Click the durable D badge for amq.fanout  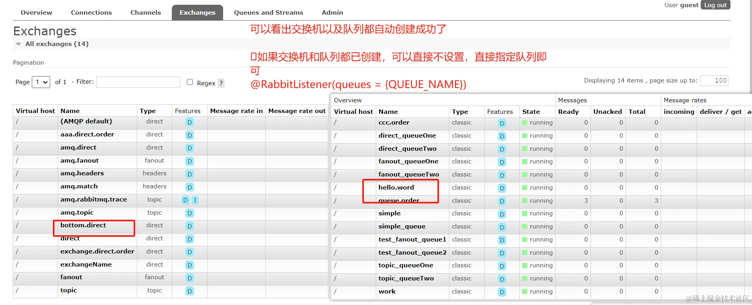[190, 161]
